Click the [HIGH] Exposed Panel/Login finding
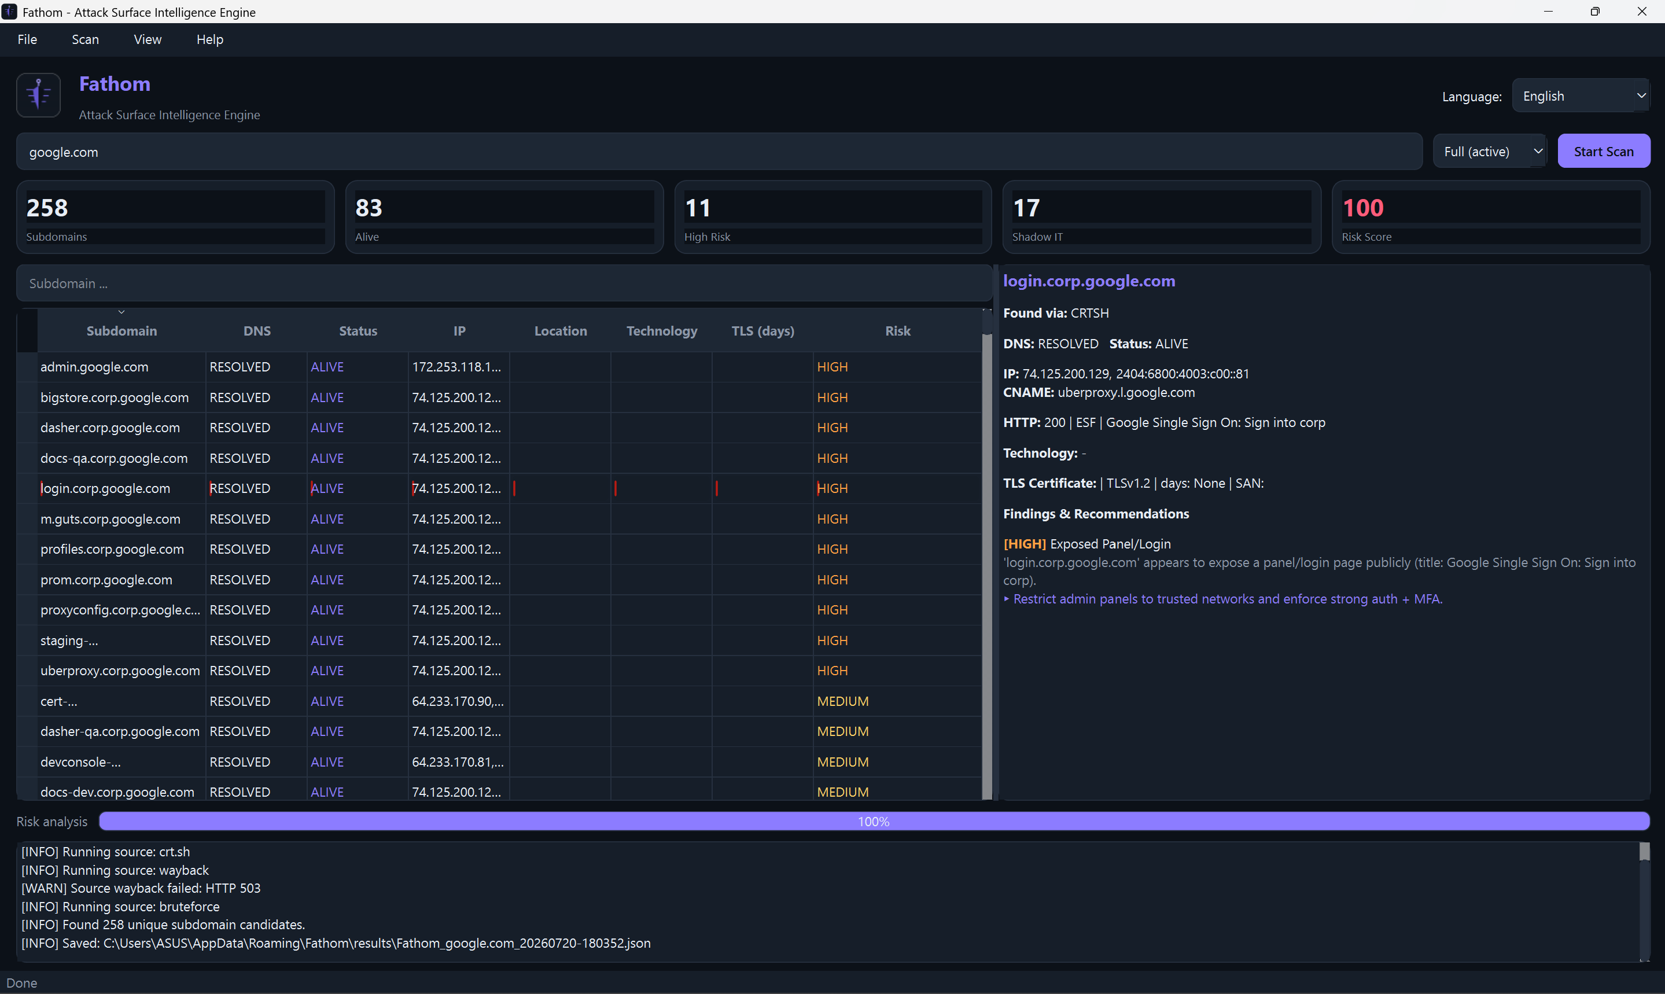Viewport: 1665px width, 994px height. 1087,544
